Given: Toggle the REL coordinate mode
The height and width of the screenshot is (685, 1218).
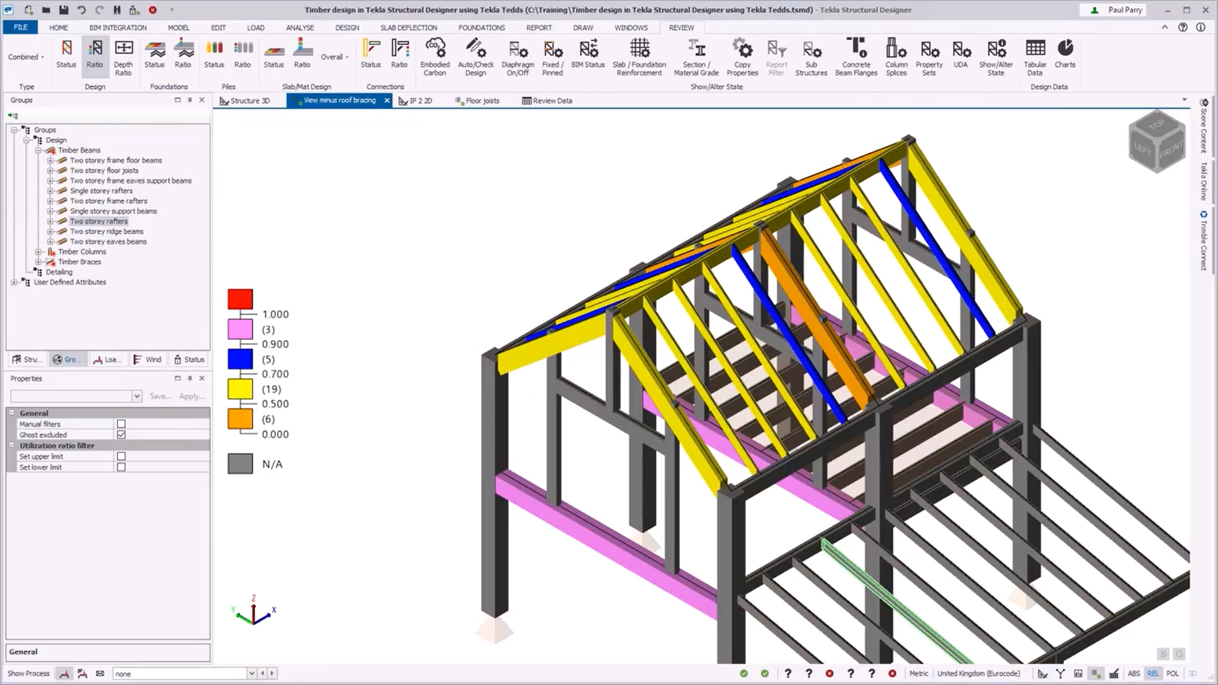Looking at the screenshot, I should pyautogui.click(x=1153, y=674).
